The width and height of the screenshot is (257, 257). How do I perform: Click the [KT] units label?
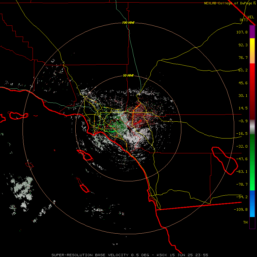click(244, 20)
